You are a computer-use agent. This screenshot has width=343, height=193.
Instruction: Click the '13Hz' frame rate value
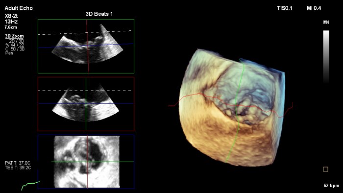click(x=11, y=22)
